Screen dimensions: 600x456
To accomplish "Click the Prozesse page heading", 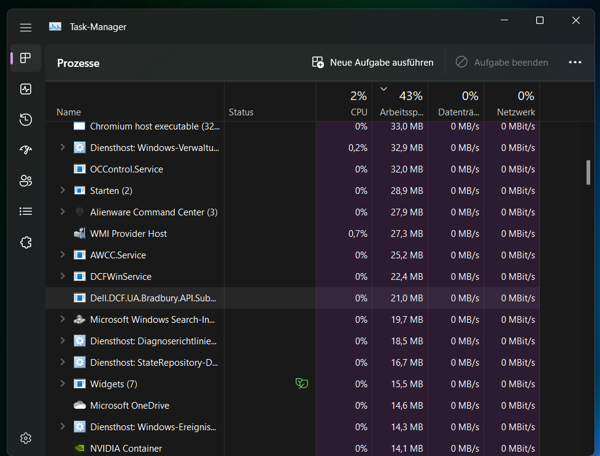I will 78,63.
